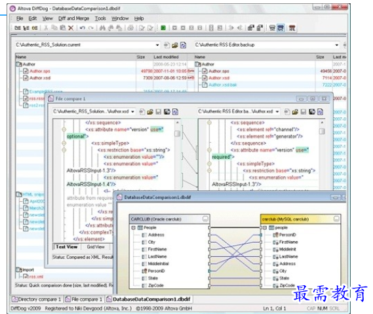Click scrollbar thumb of right File compare pane
This screenshot has height=314, width=373.
(x=322, y=131)
